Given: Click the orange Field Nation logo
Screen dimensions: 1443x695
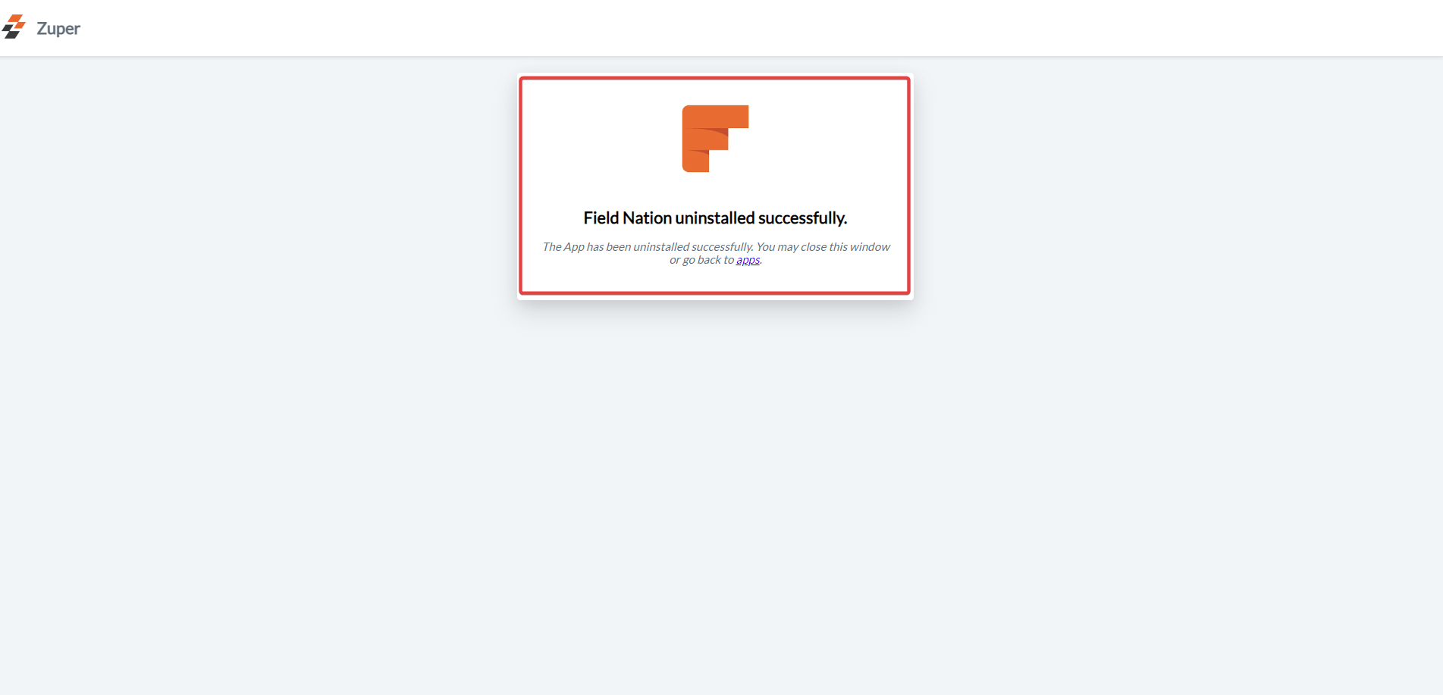Looking at the screenshot, I should [x=715, y=139].
